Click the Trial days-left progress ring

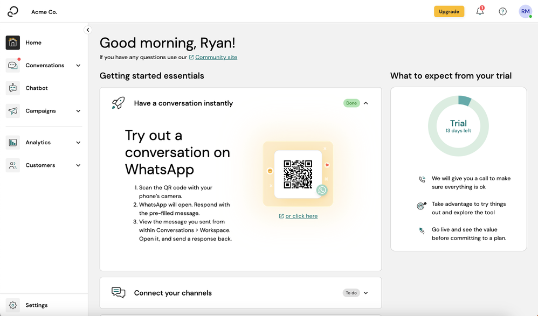[458, 126]
